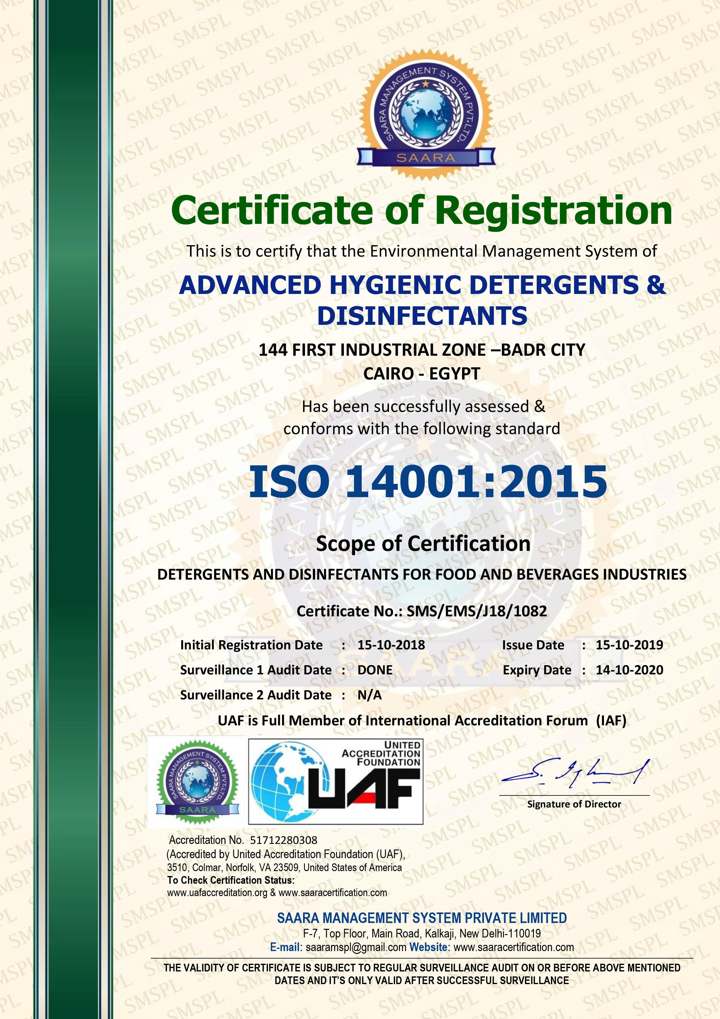
Task: Click the 'Initial Registration Date' label
Action: (x=251, y=645)
